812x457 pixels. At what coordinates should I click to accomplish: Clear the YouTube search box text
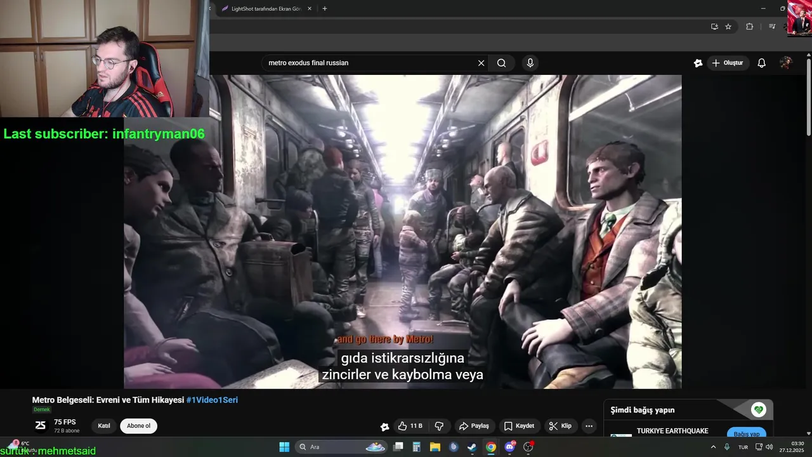pyautogui.click(x=481, y=63)
